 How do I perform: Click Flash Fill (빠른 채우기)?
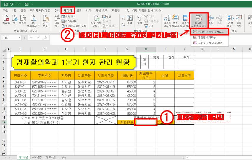point(175,21)
